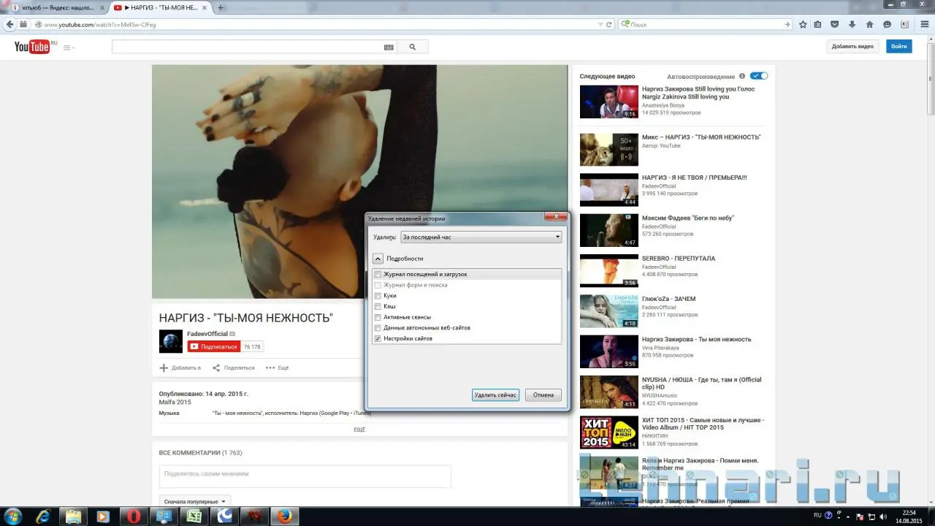This screenshot has width=935, height=526.
Task: Click the 'Отмена' button in dialog
Action: [543, 395]
